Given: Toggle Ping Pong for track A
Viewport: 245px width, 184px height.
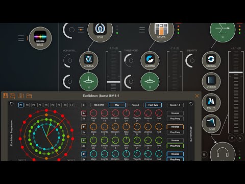Looking at the screenshot, I should point(175,119).
